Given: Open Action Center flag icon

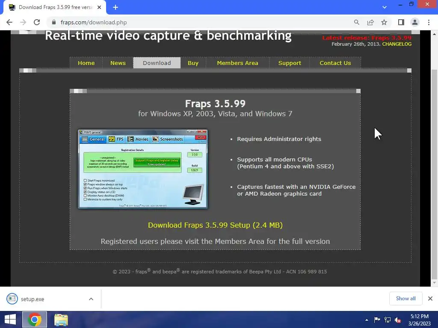Looking at the screenshot, I should (x=377, y=320).
